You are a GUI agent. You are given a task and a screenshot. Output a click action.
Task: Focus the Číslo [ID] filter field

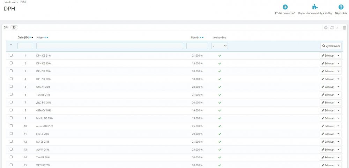point(25,46)
